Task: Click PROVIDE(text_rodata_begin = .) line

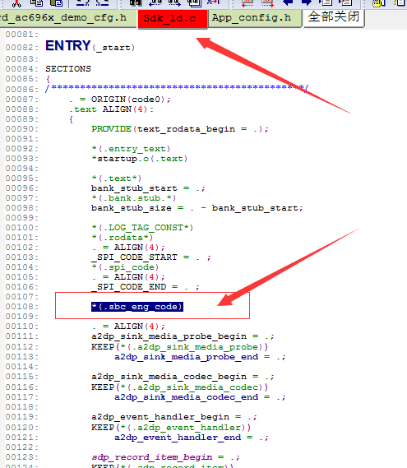Action: click(180, 129)
